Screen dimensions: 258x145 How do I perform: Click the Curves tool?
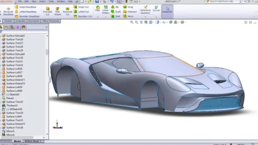click(156, 9)
